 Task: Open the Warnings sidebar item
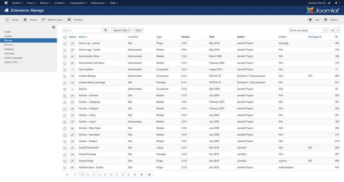[9, 53]
